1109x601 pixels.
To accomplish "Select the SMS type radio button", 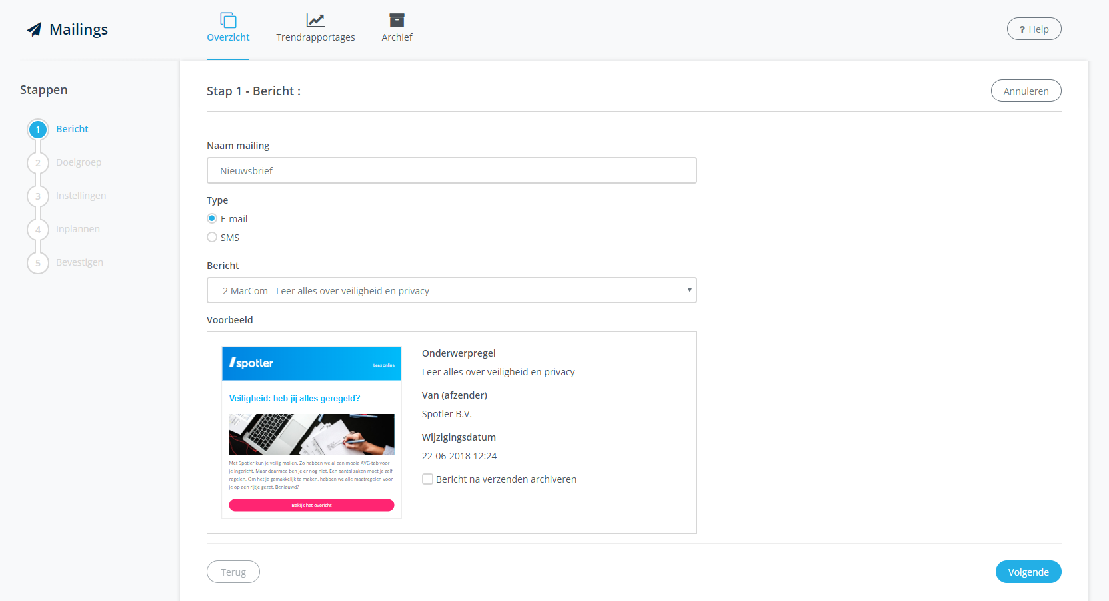I will (x=212, y=237).
